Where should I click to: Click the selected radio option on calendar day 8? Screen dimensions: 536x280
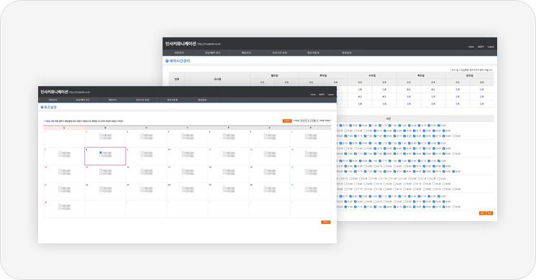click(101, 152)
